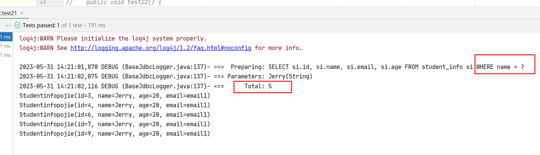Screen dimensions: 540x155
Task: Click the output row with id=6
Action: point(114,115)
